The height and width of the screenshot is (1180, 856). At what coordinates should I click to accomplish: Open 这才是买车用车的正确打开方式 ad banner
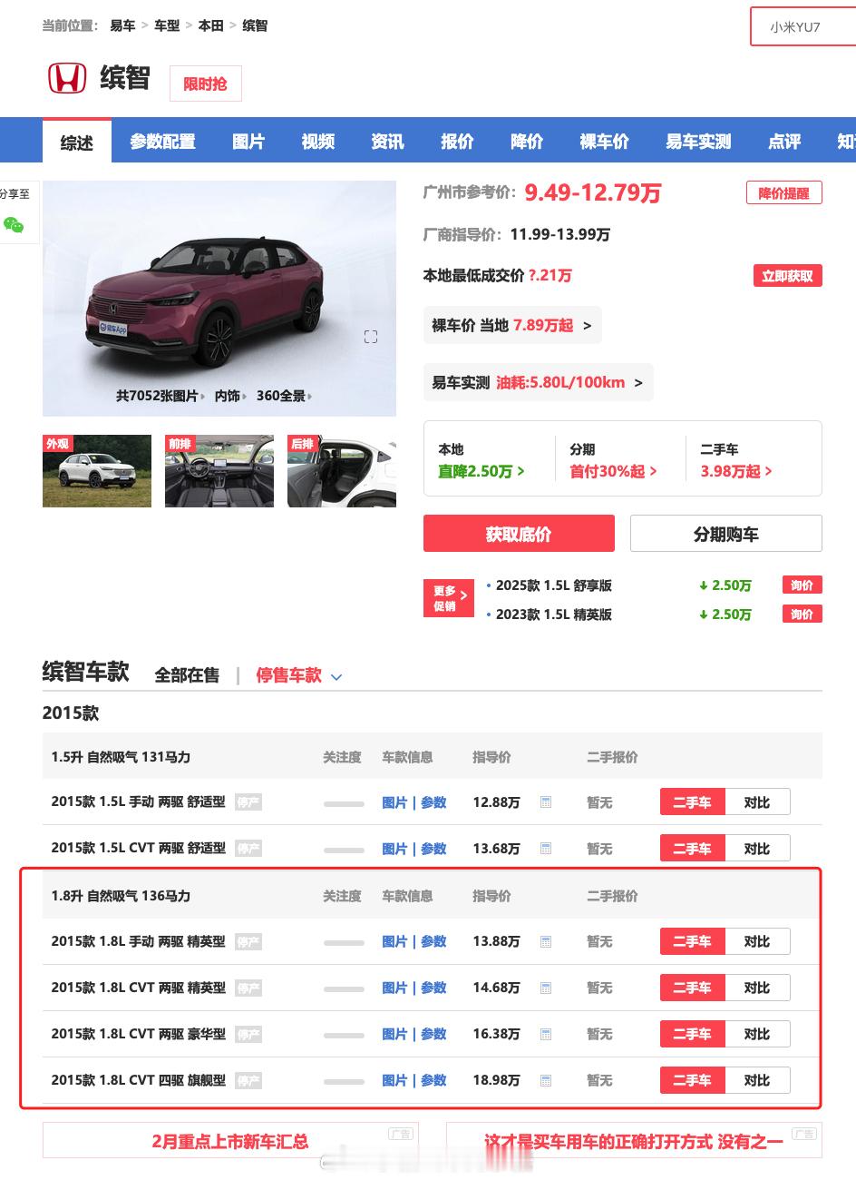634,1141
